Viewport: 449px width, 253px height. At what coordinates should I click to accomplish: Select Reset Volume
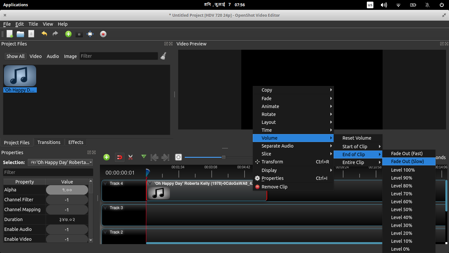(358, 138)
